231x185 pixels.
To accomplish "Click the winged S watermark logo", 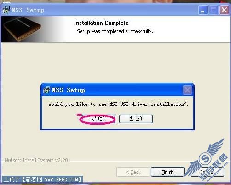I will pos(207,160).
